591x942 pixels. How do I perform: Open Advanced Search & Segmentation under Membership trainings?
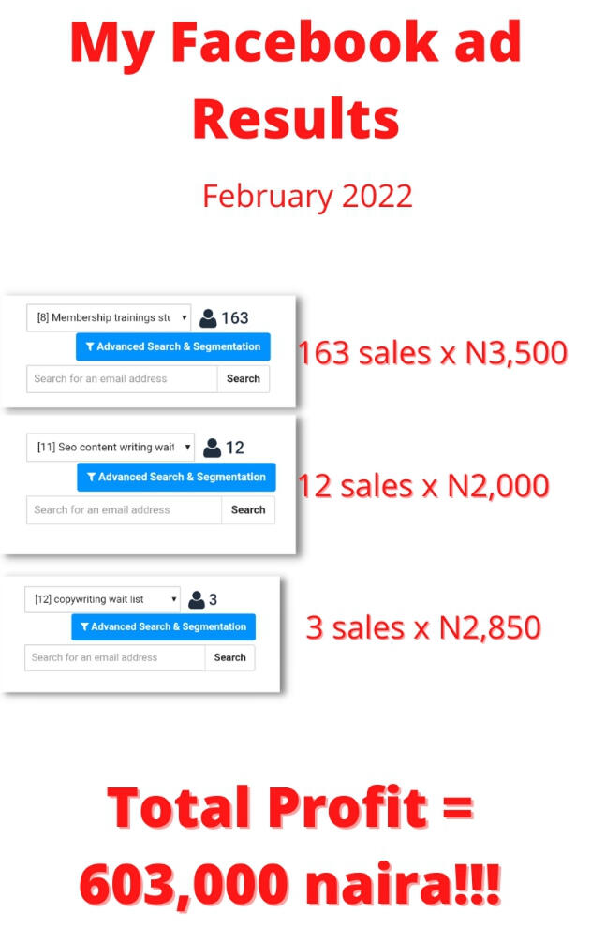[x=172, y=347]
